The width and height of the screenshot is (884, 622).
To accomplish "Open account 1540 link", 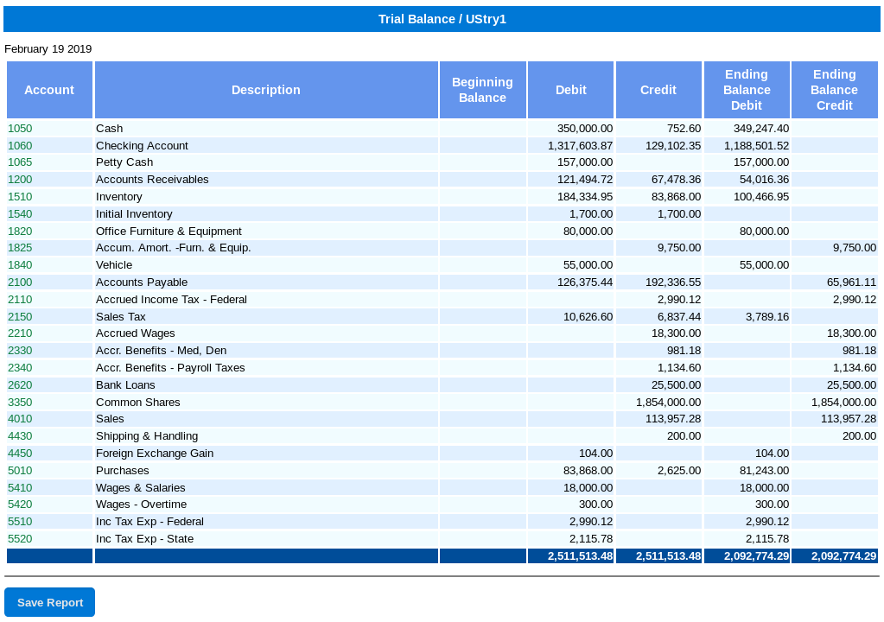I will pos(20,214).
